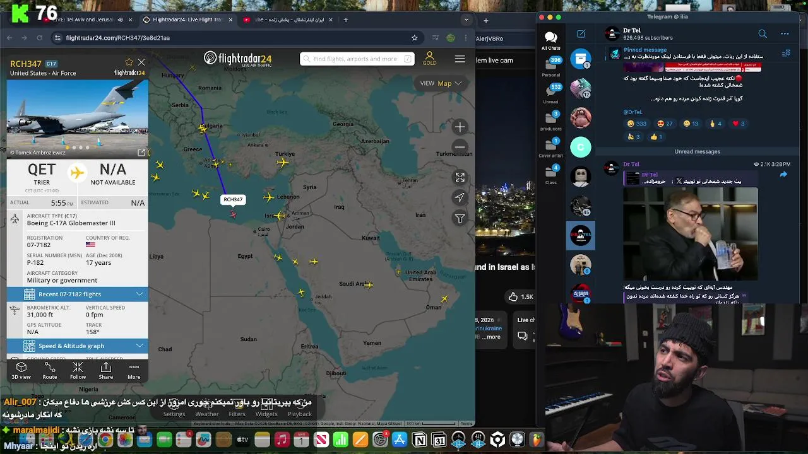The height and width of the screenshot is (454, 808).
Task: Search within Dr Tel channel
Action: tap(763, 33)
